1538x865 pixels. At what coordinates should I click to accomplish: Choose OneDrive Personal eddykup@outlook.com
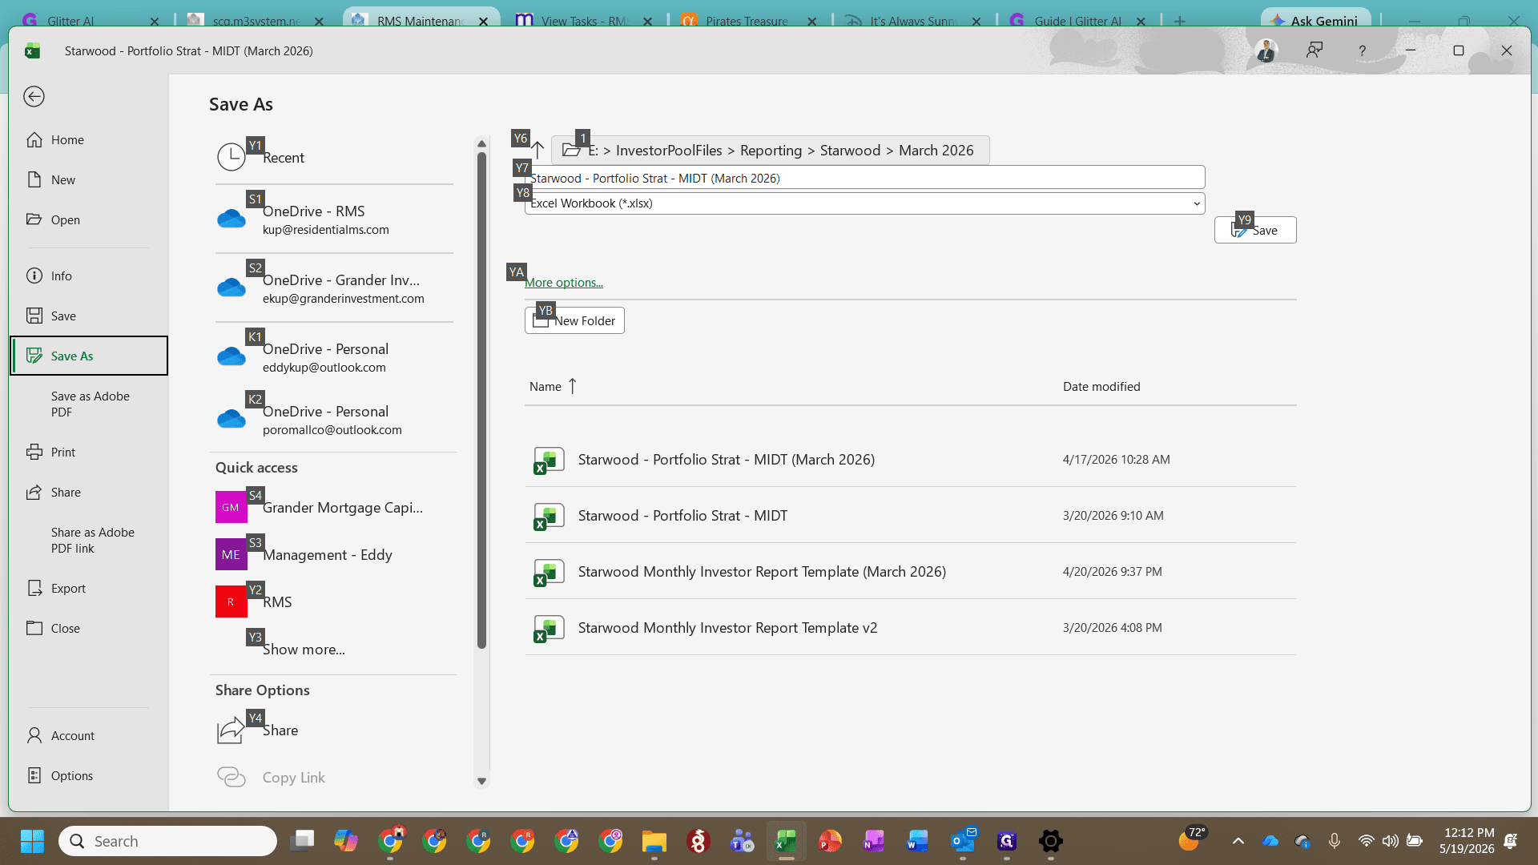coord(334,357)
